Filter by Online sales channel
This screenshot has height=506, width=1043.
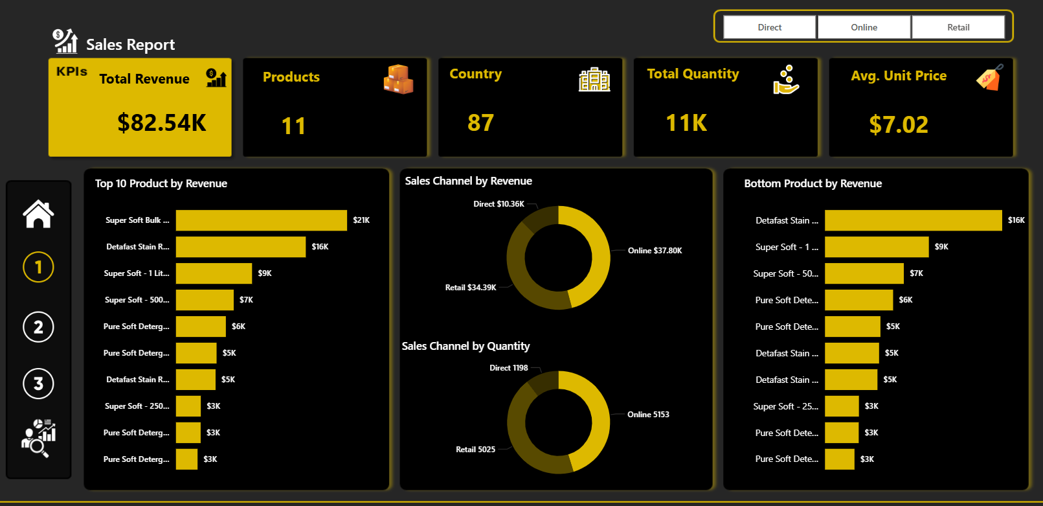[x=864, y=27]
